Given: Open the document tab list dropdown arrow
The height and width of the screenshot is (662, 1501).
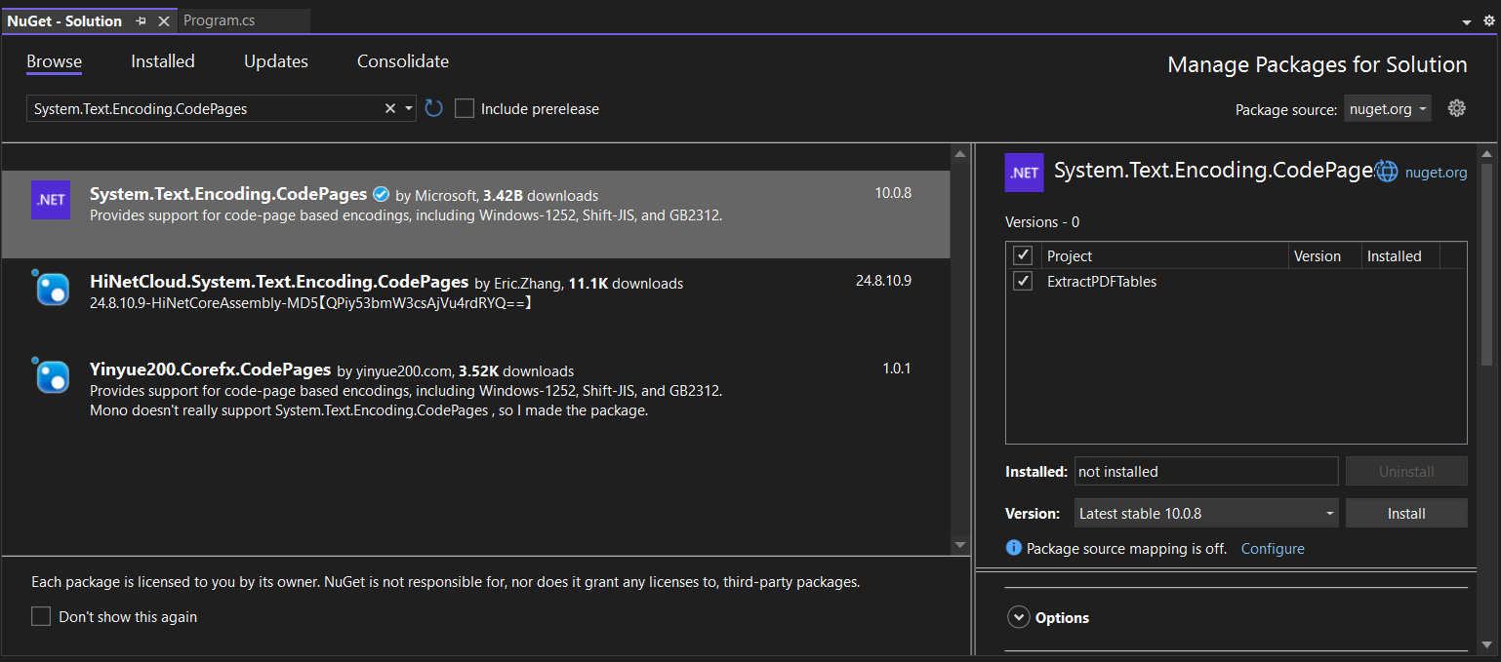Looking at the screenshot, I should tap(1466, 21).
